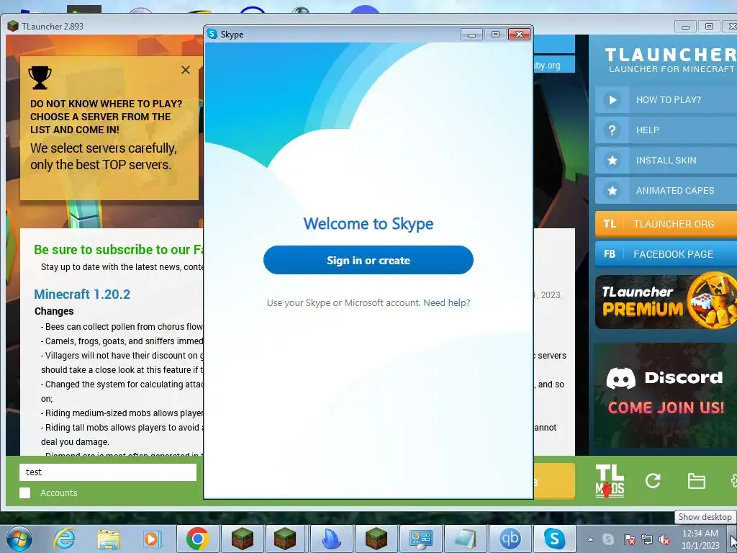Click the Sign in or create button
The width and height of the screenshot is (737, 553).
368,260
